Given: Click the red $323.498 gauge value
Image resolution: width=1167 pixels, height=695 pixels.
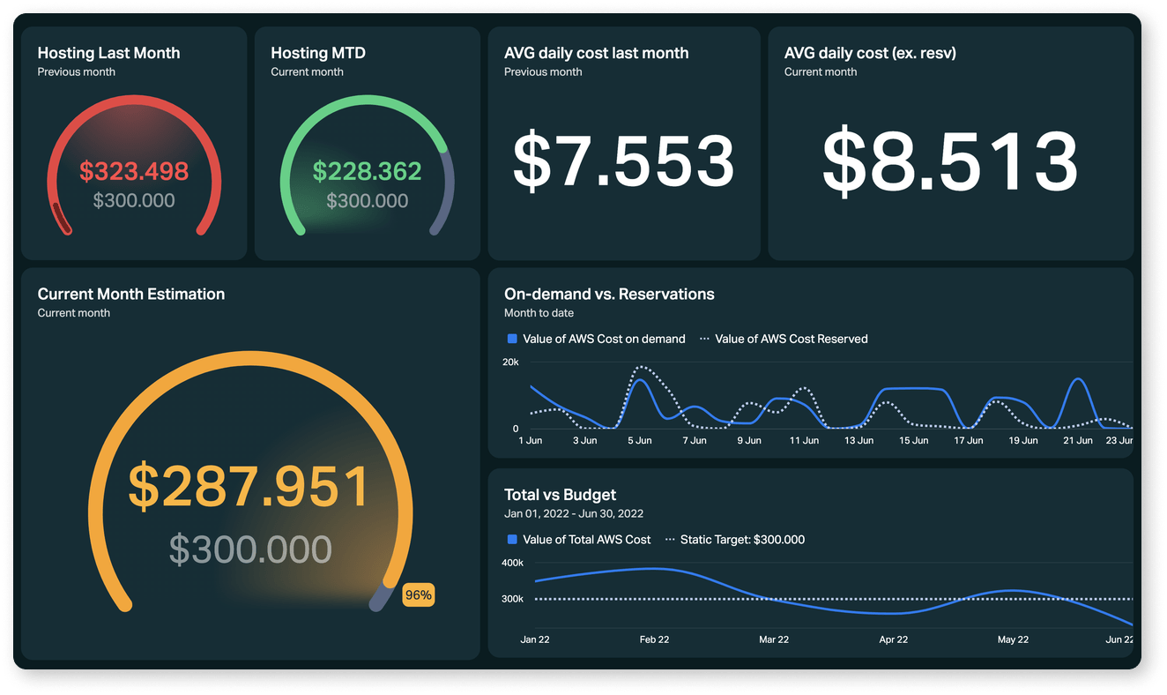Looking at the screenshot, I should coord(134,170).
